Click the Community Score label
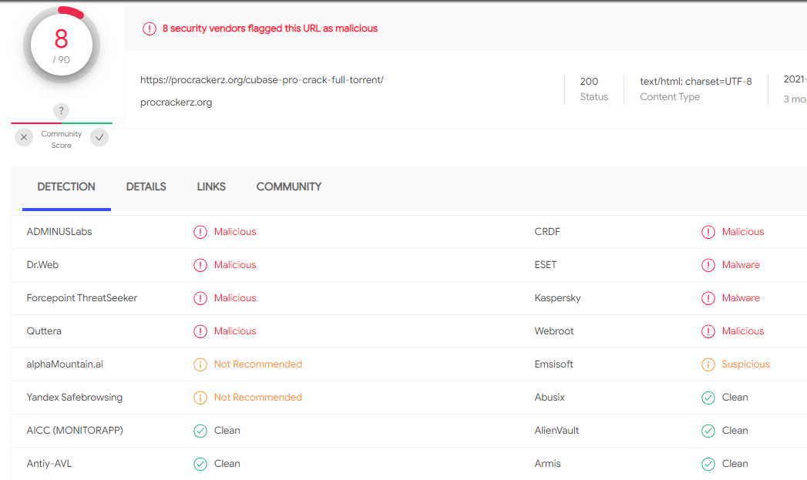This screenshot has width=807, height=480. pos(61,139)
